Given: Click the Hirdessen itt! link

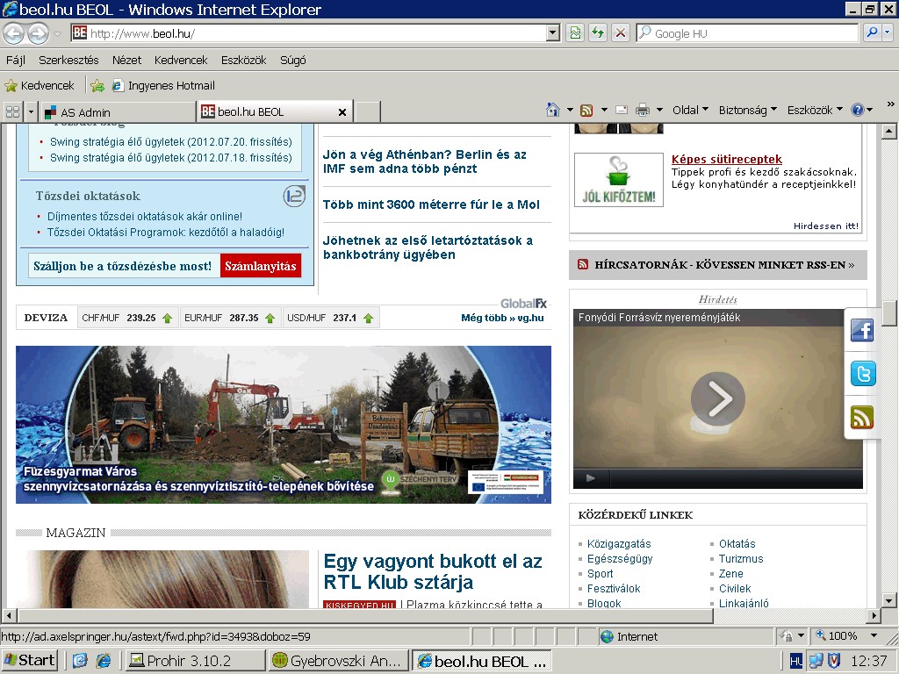Looking at the screenshot, I should (825, 226).
